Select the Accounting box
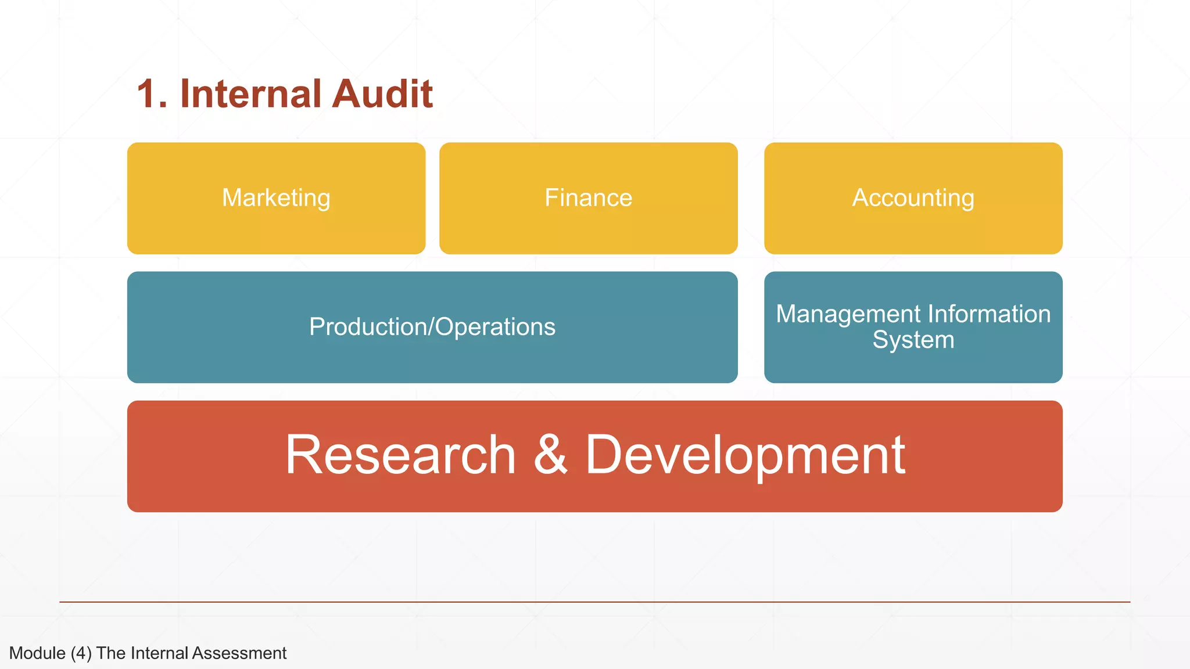 pyautogui.click(x=913, y=198)
